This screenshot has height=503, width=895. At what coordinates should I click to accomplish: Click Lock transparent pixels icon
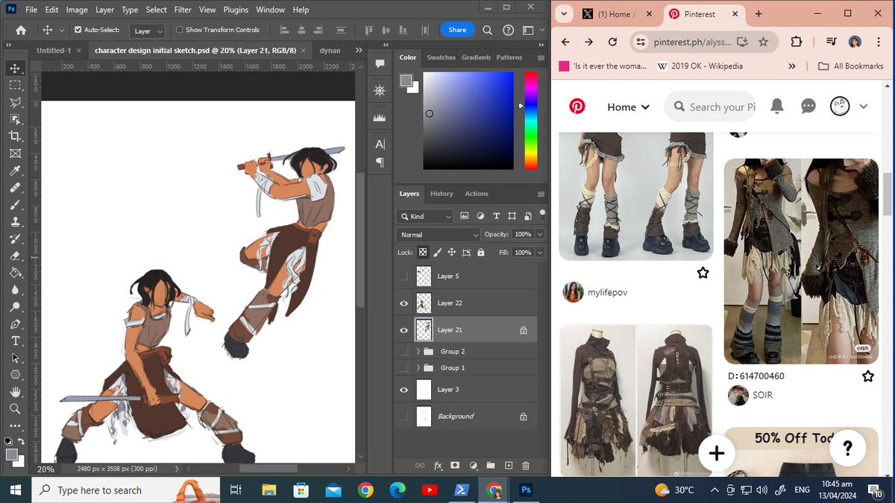point(423,253)
